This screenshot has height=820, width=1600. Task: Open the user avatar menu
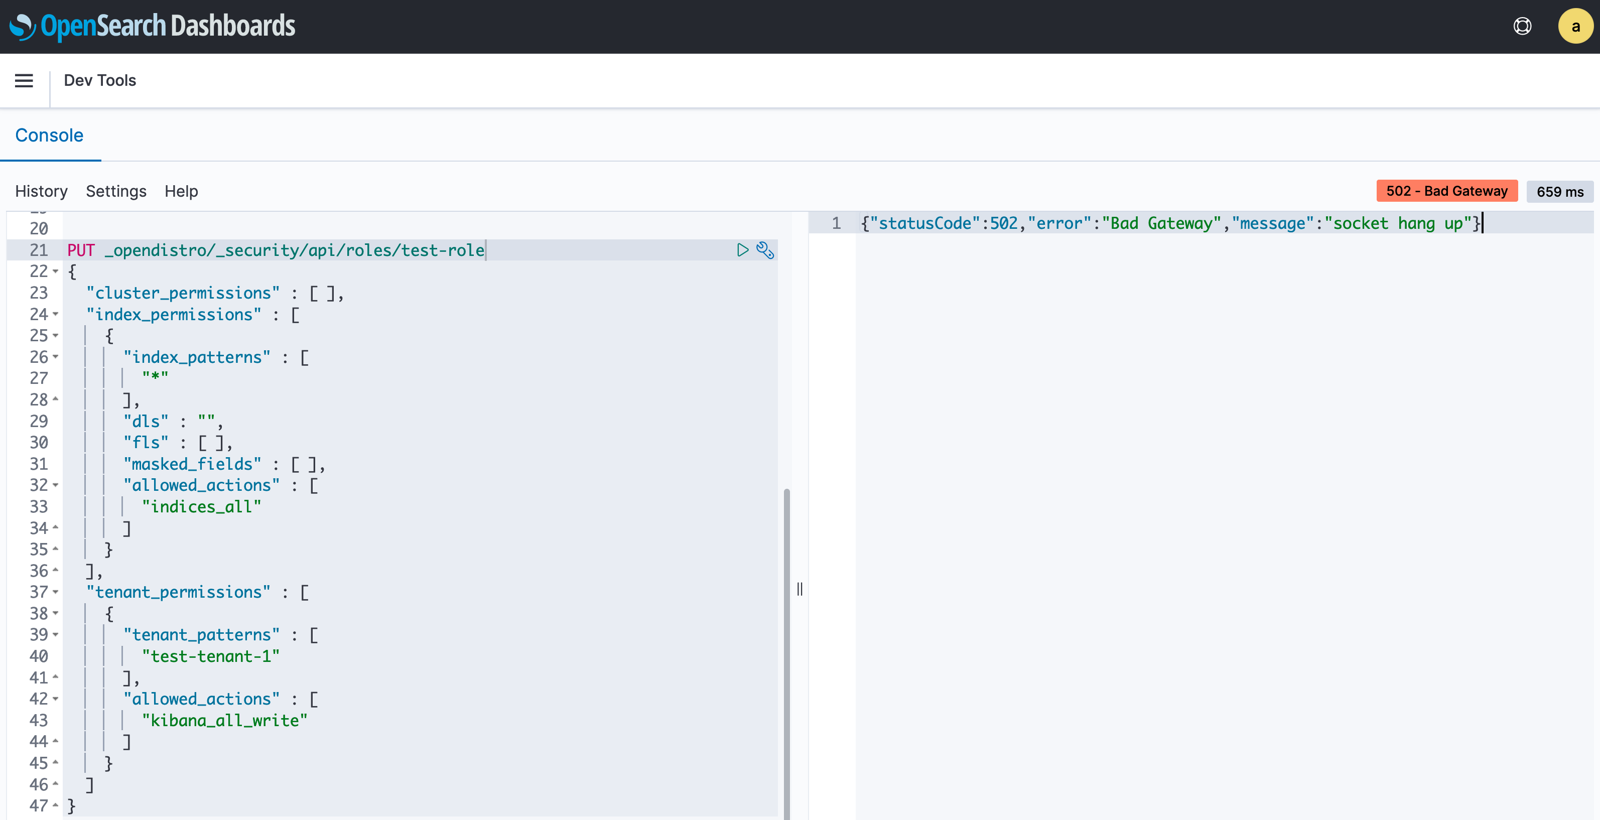point(1576,26)
